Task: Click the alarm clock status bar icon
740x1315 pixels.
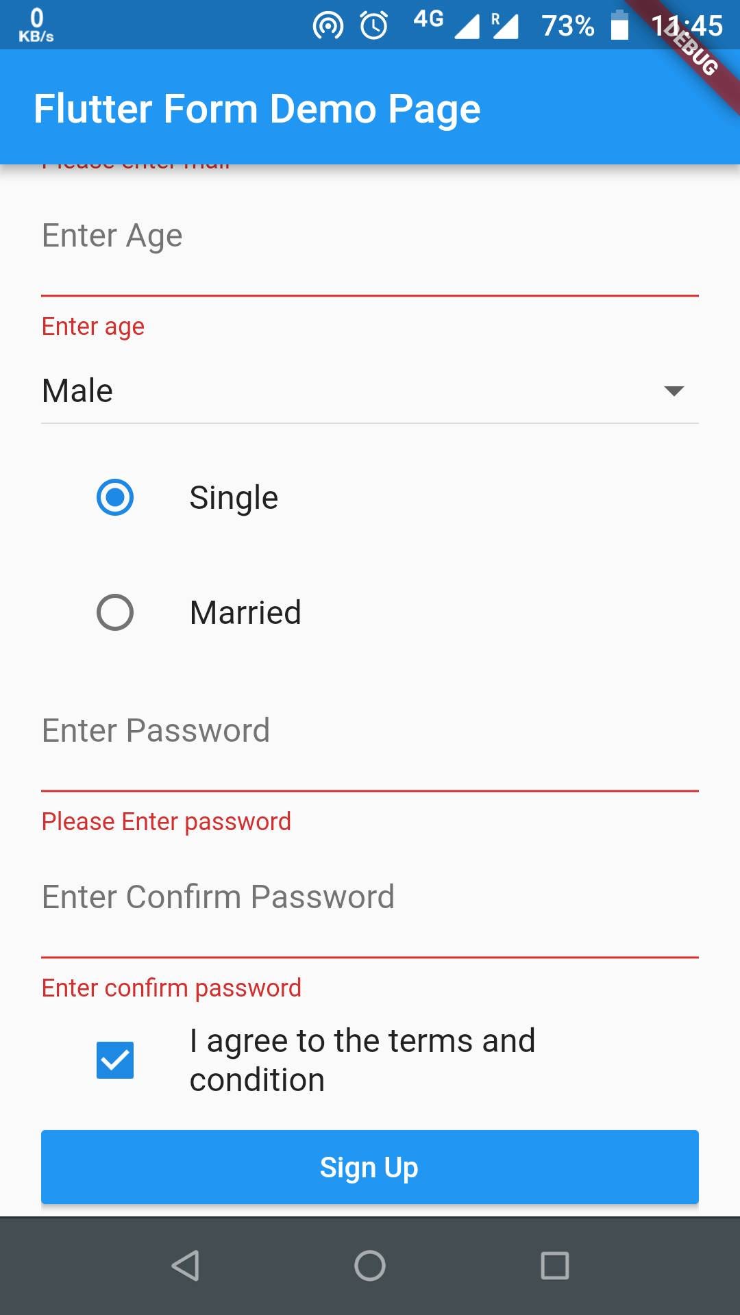Action: pos(373,25)
